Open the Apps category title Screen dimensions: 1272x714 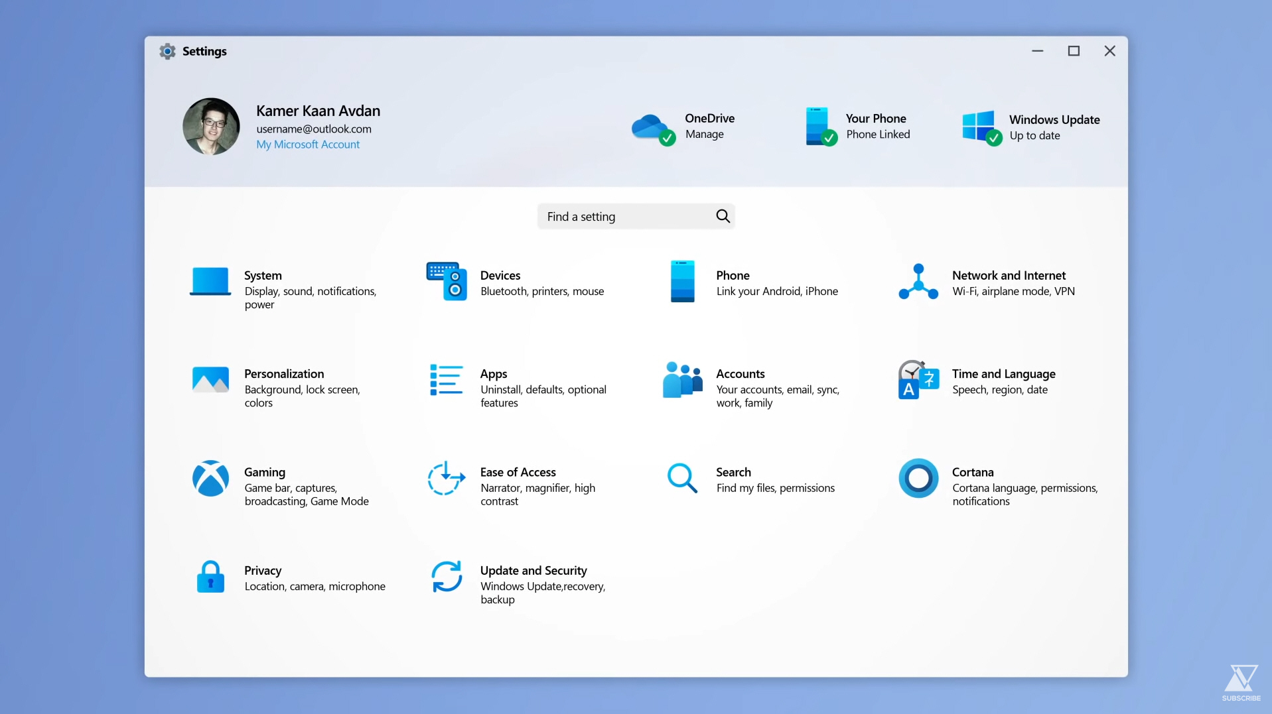click(494, 374)
